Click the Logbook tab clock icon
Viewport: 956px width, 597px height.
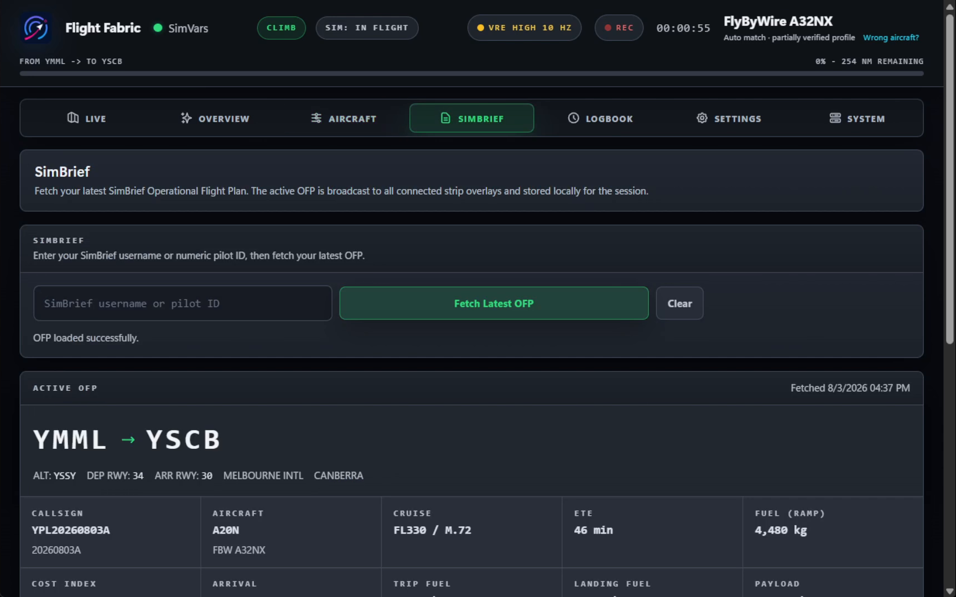574,118
